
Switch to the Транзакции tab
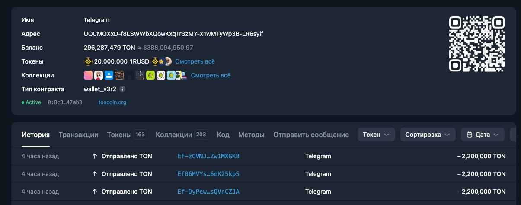click(78, 135)
